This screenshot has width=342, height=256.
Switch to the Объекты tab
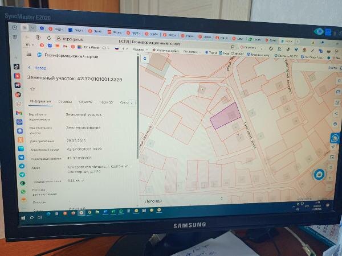click(x=85, y=102)
